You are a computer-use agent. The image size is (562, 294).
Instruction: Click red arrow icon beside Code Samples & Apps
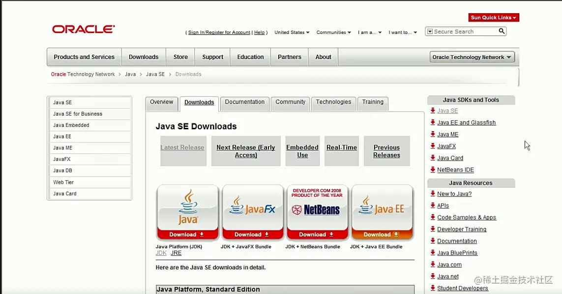tap(433, 217)
